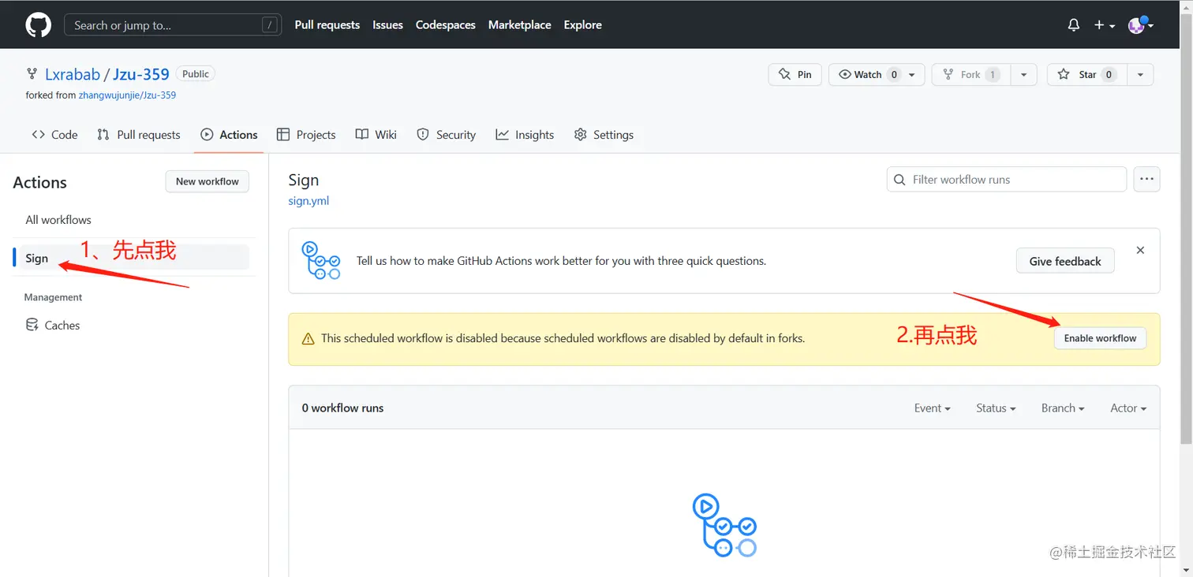Click the Give feedback button
The image size is (1193, 577).
pyautogui.click(x=1065, y=261)
